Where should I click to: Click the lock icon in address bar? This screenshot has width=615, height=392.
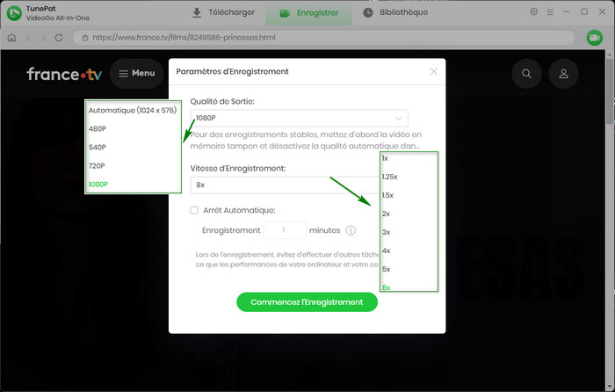(x=84, y=38)
